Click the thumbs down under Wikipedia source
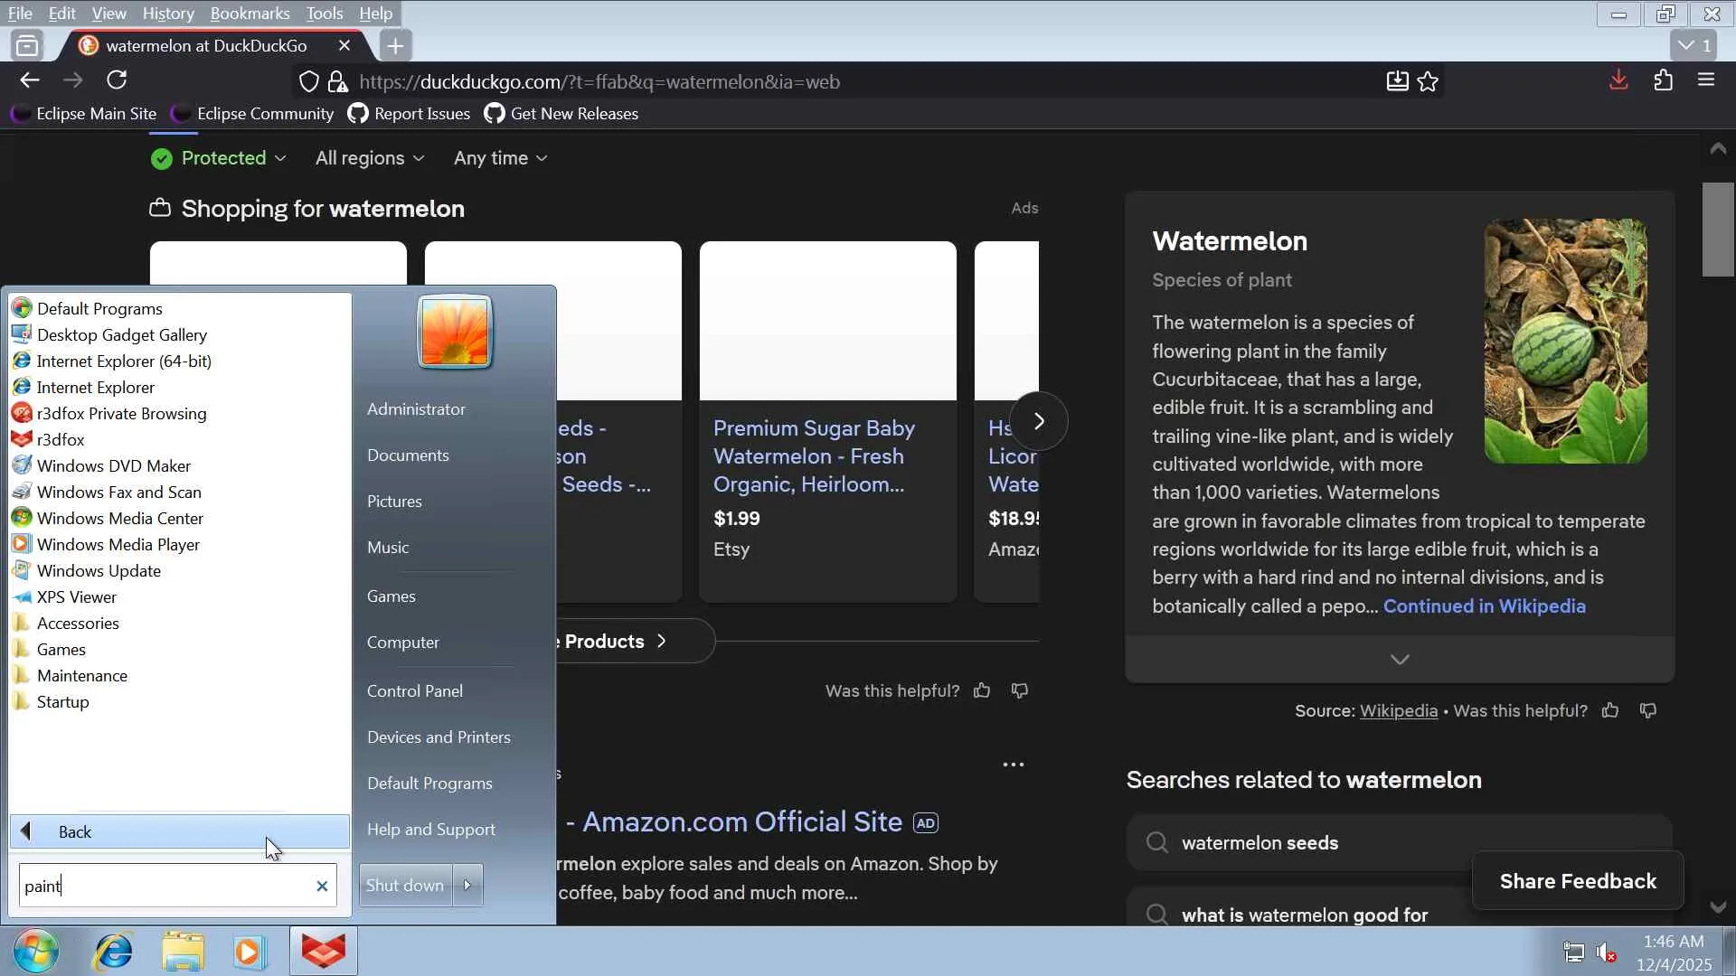The width and height of the screenshot is (1736, 976). pyautogui.click(x=1648, y=710)
